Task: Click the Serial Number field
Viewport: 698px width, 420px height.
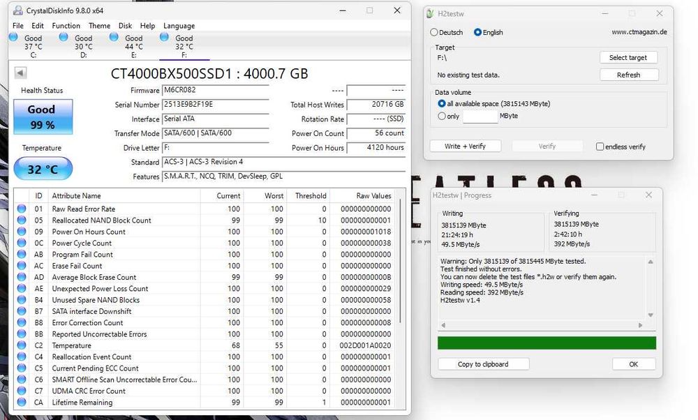Action: tap(216, 105)
